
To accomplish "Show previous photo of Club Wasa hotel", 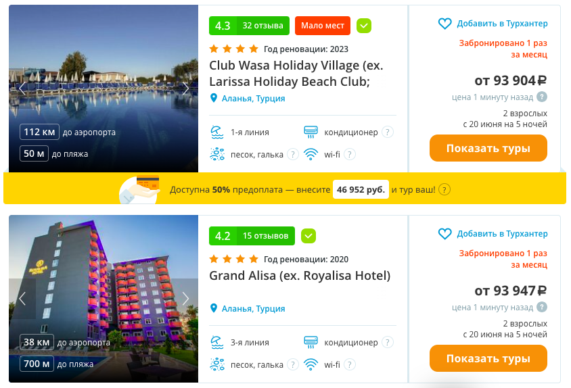I will click(x=22, y=88).
